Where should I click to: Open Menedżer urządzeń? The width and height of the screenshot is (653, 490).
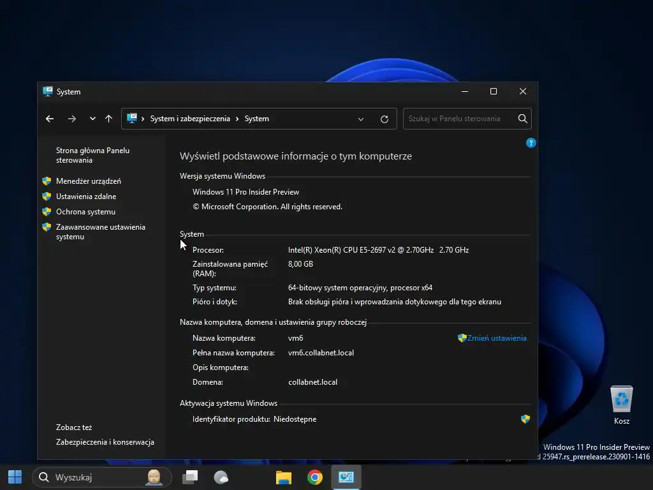88,181
